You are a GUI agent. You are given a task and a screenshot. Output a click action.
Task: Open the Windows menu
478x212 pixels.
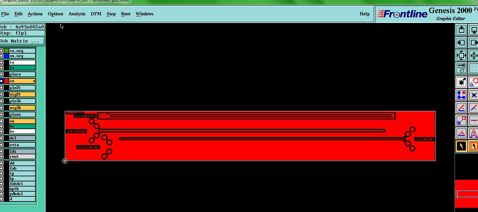145,14
